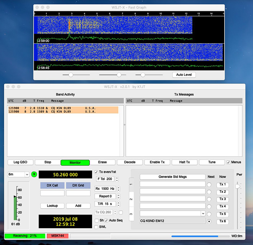Click the WD:9m watchdog label

point(237,236)
